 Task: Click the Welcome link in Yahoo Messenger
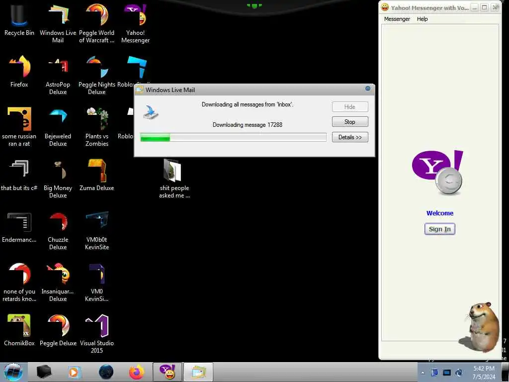coord(440,213)
